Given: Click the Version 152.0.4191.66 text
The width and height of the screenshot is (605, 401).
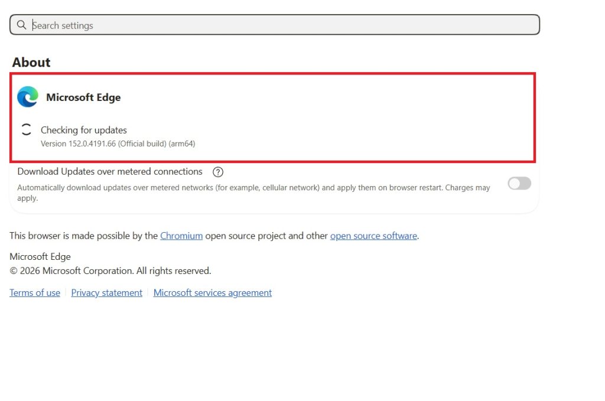Looking at the screenshot, I should (x=118, y=144).
